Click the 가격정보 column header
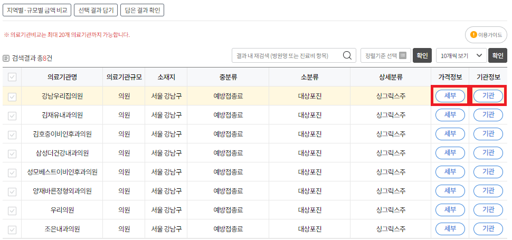This screenshot has width=512, height=240. [450, 78]
